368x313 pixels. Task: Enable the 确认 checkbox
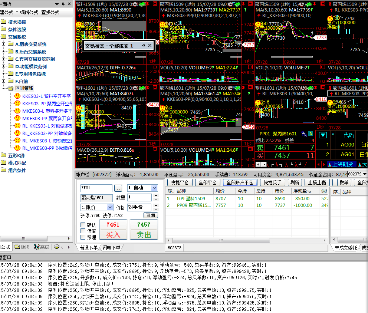pos(83,225)
